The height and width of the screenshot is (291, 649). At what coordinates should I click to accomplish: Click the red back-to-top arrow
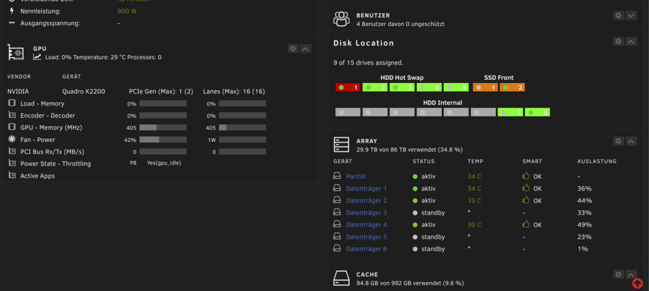(x=637, y=283)
